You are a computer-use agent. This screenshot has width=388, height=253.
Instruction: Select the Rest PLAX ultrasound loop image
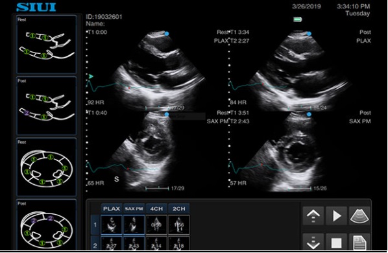tap(158, 71)
